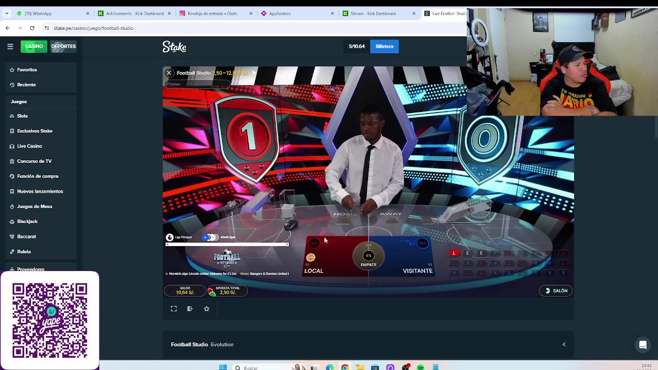Screen dimensions: 658x370
Task: Switch to the Casino section
Action: click(x=34, y=46)
